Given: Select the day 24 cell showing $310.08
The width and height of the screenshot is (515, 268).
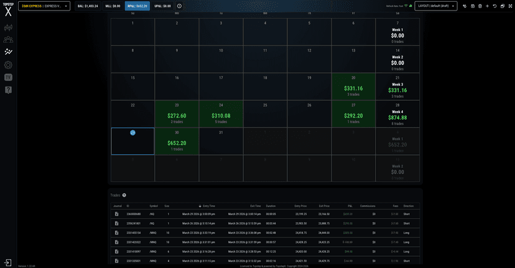Looking at the screenshot, I should tap(221, 114).
